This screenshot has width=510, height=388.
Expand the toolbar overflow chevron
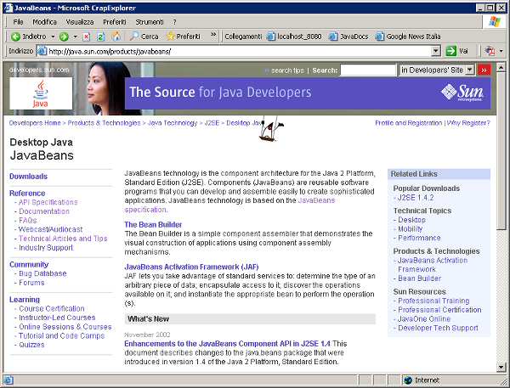pos(213,35)
